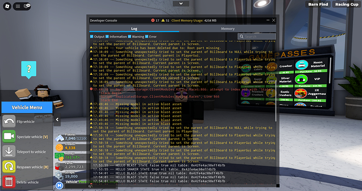Click the Teleport to vehicle icon
Image resolution: width=362 pixels, height=191 pixels.
[x=9, y=151]
